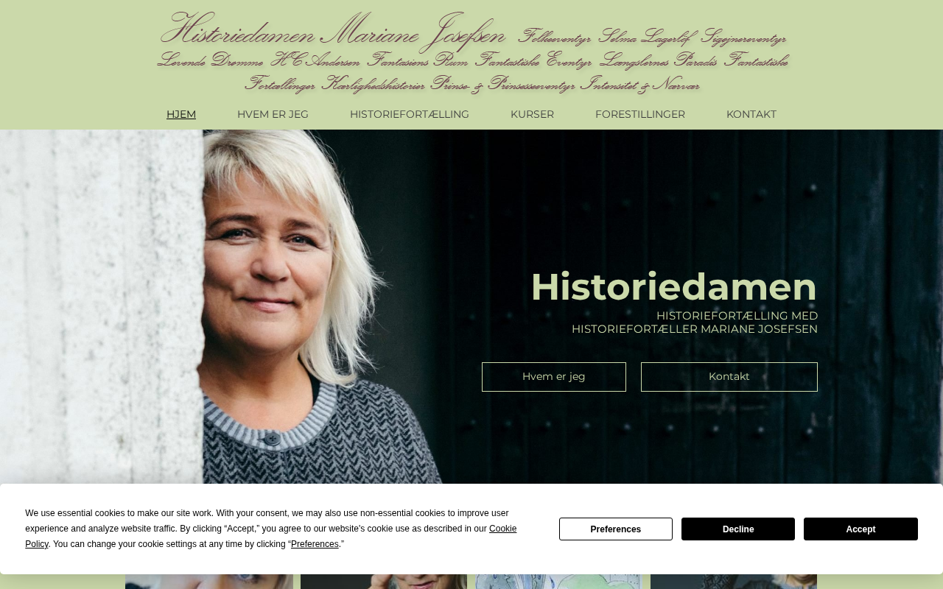943x589 pixels.
Task: Open the fourth thumbnail below the banner
Action: click(734, 582)
